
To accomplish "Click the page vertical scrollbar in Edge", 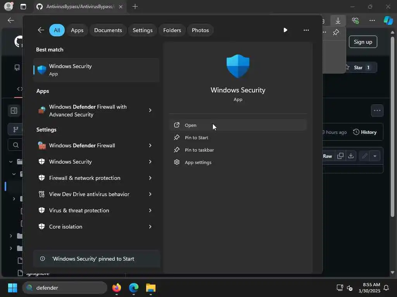I will click(392, 126).
